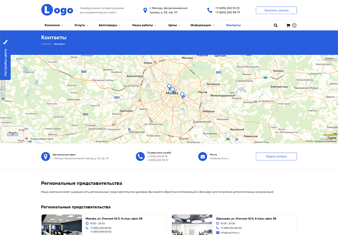Open the shopping cart icon
Image resolution: width=338 pixels, height=235 pixels.
(288, 25)
